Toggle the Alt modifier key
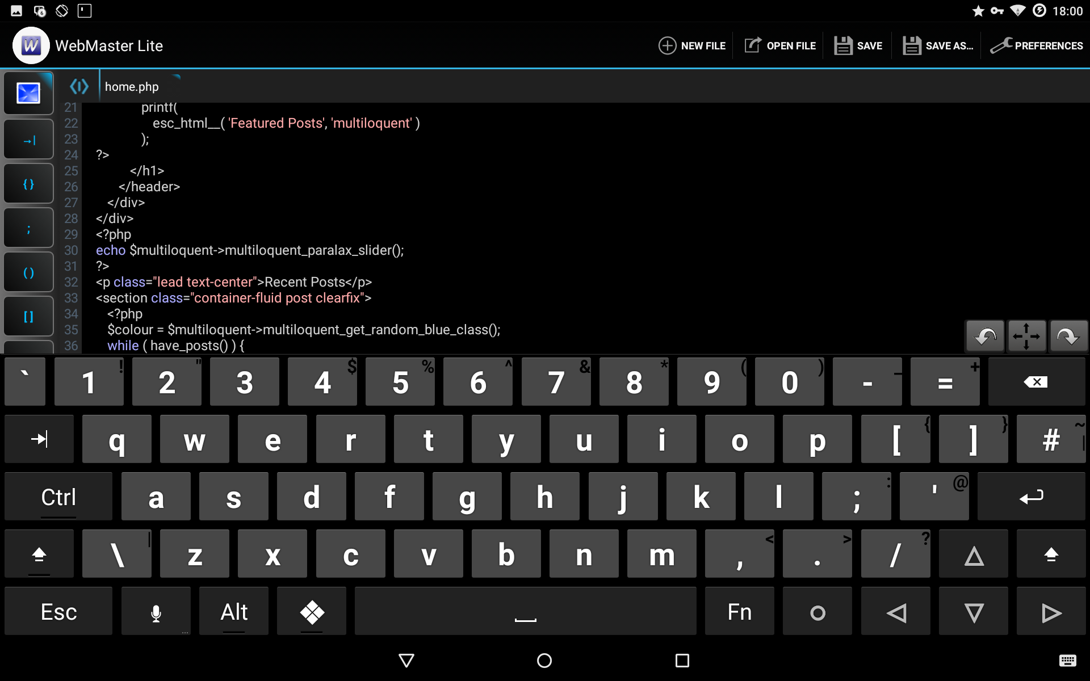 click(x=234, y=612)
